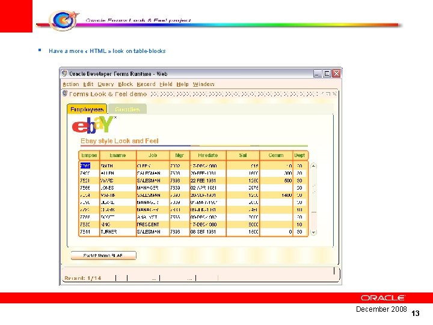The height and width of the screenshot is (325, 433).
Task: Click the JONES name cell
Action: 118,188
